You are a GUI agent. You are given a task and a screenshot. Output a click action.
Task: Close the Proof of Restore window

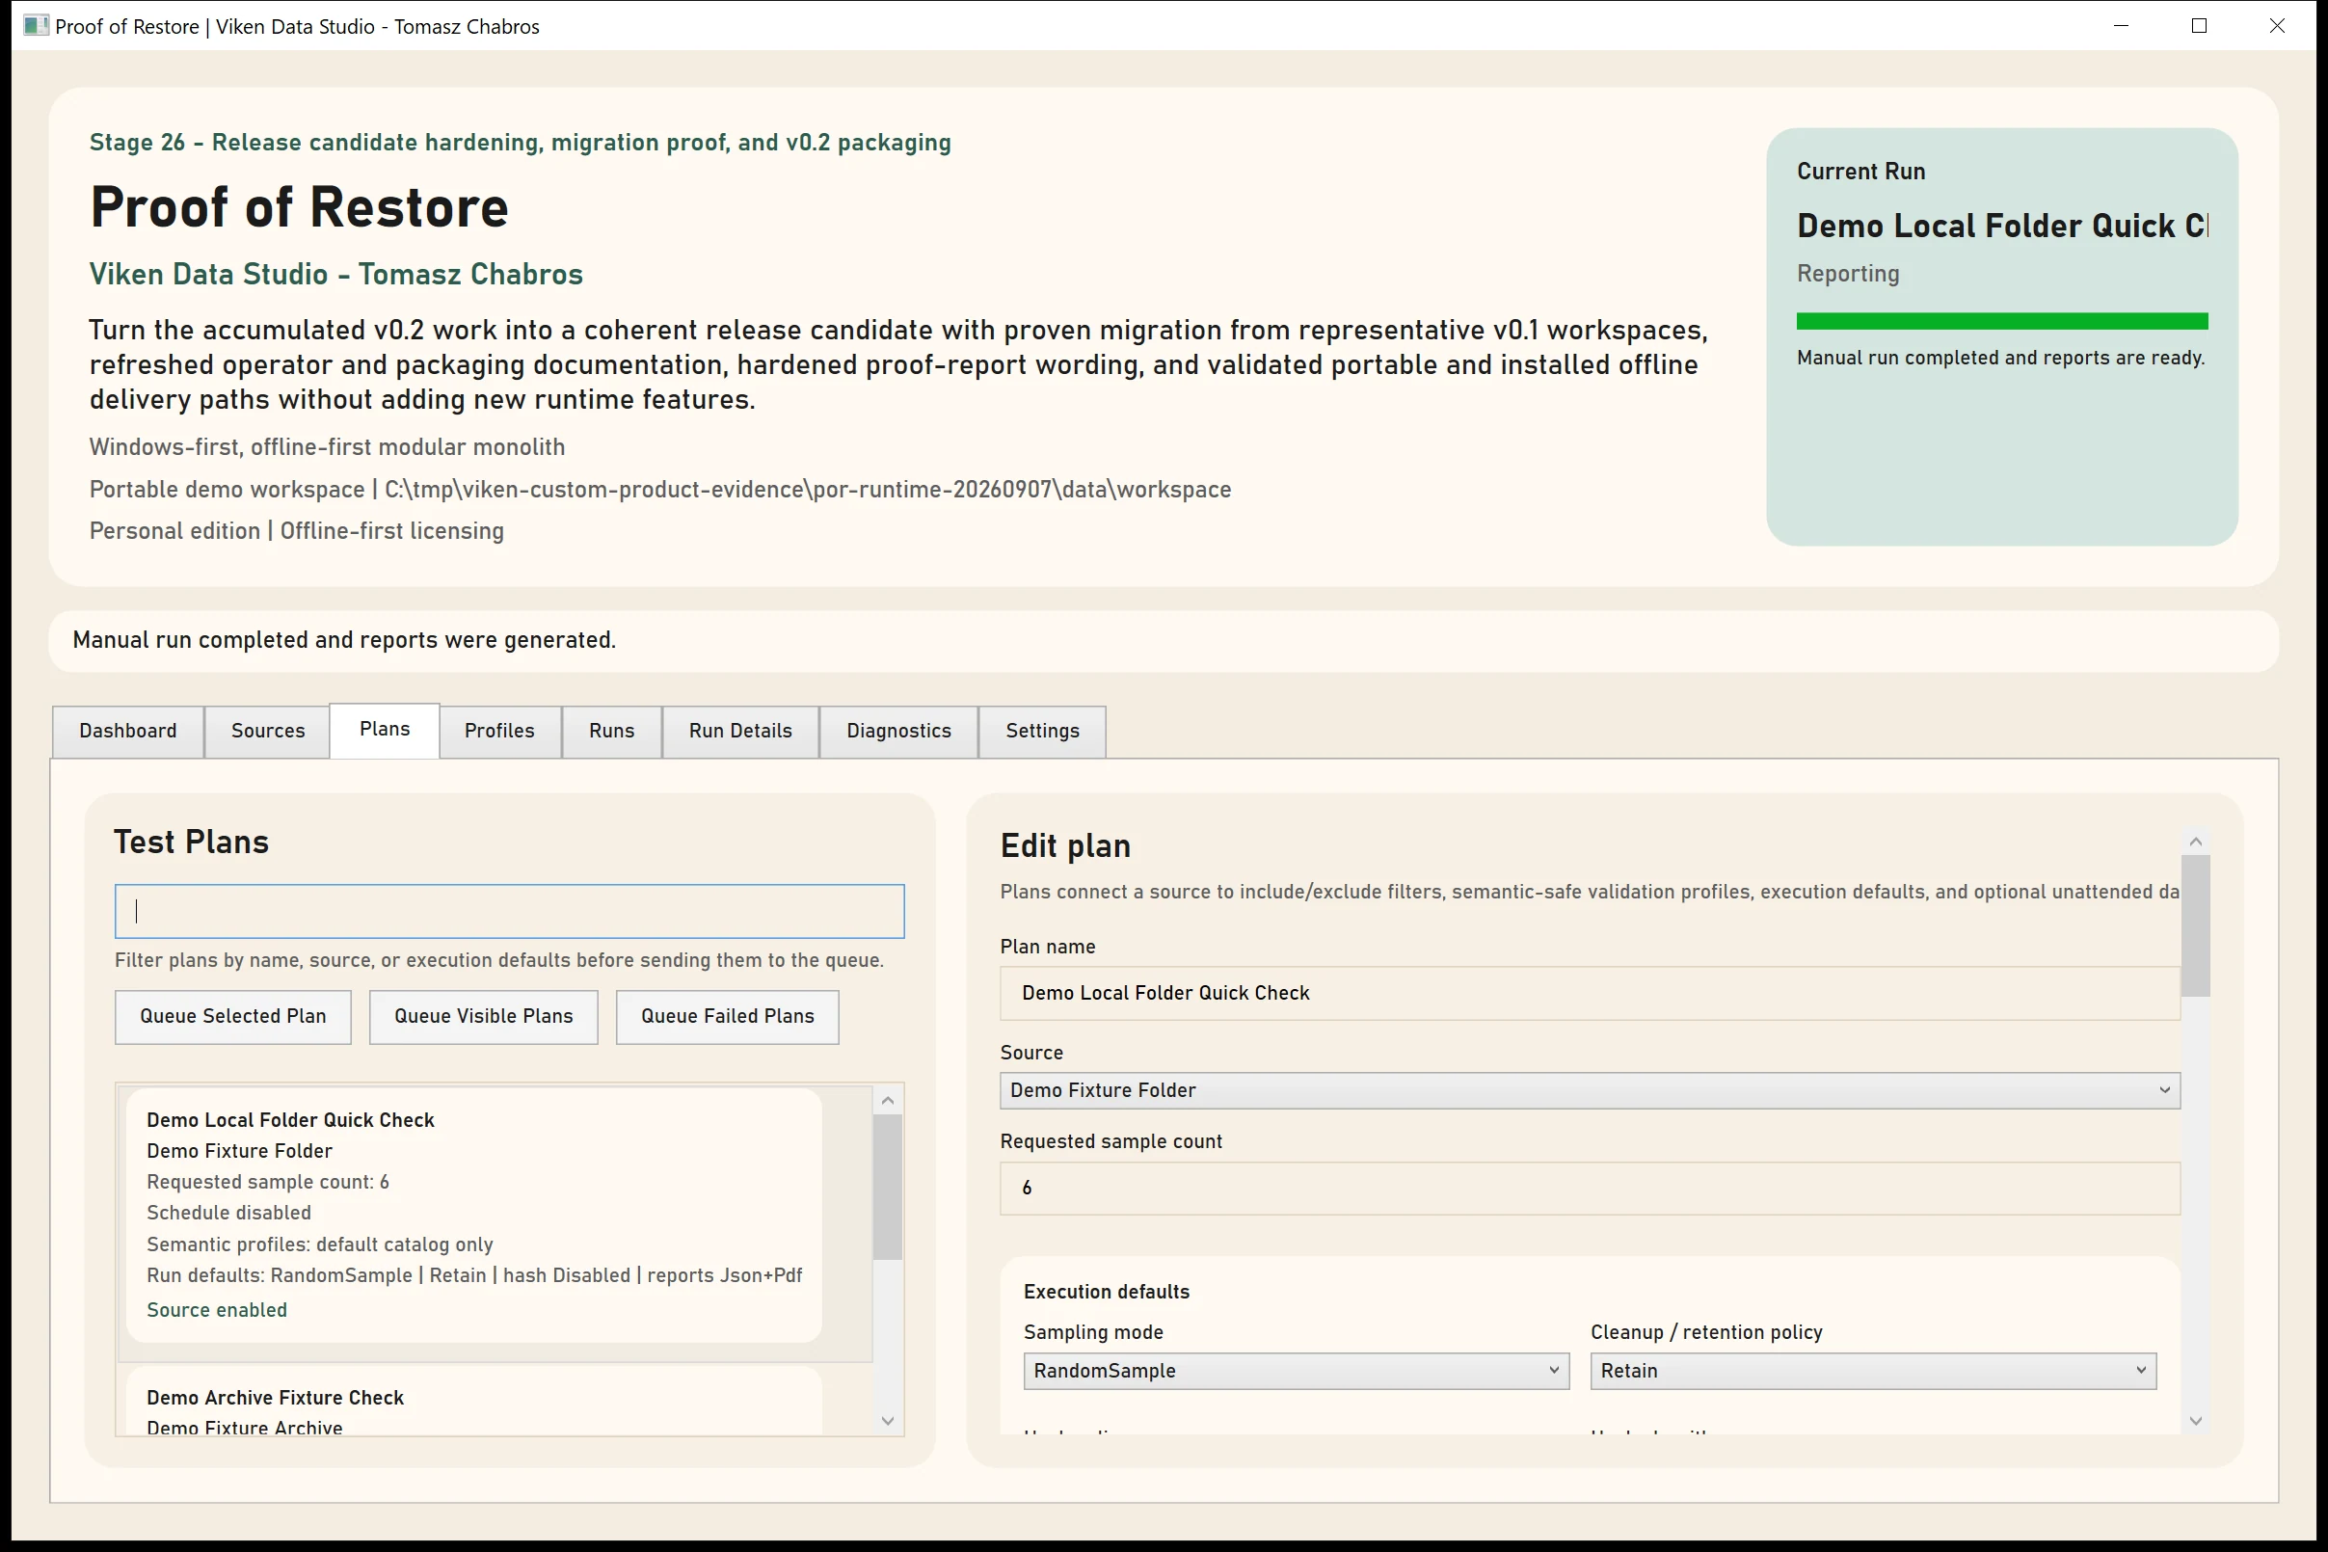click(x=2278, y=26)
